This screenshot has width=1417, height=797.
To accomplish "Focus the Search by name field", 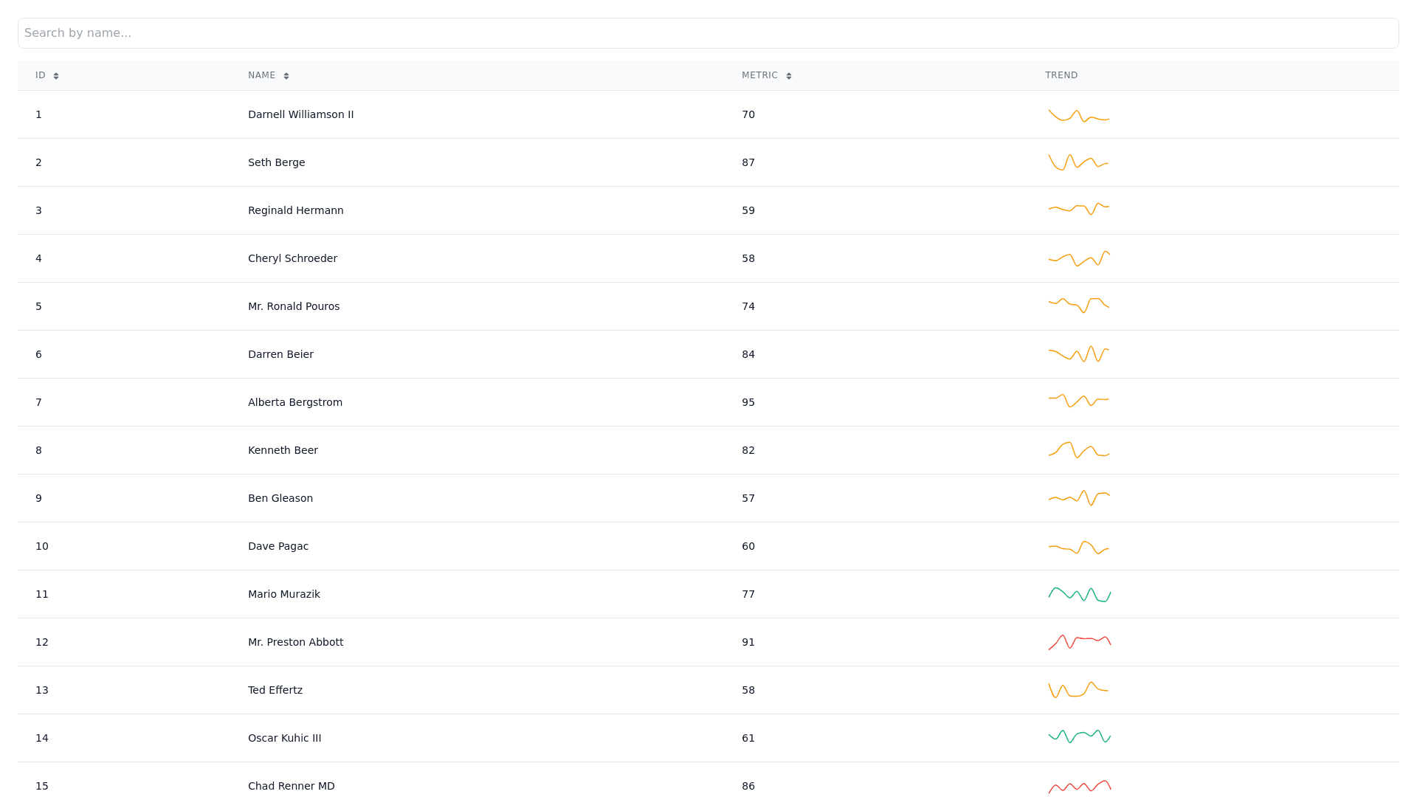I will (708, 33).
